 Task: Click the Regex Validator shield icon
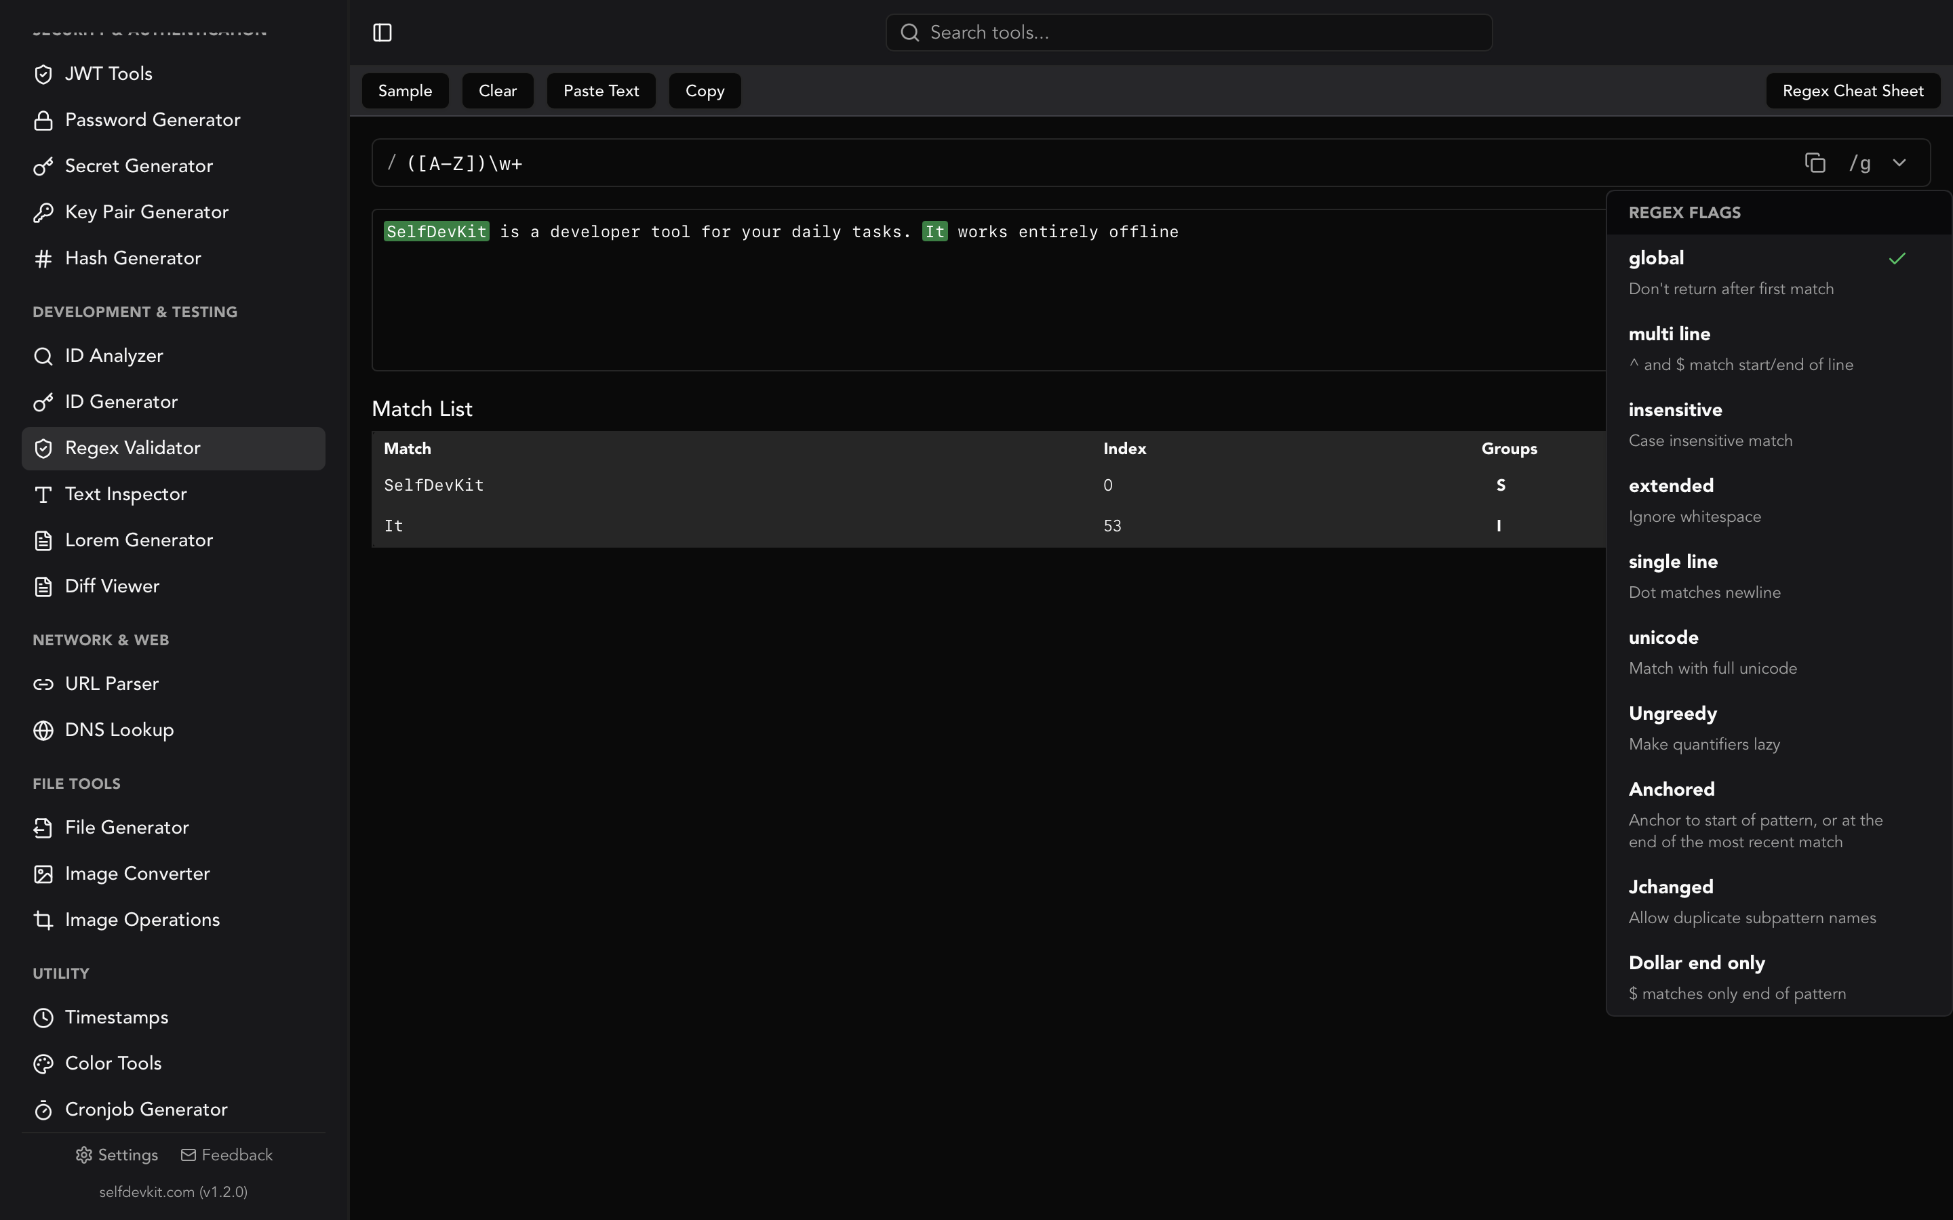tap(43, 448)
